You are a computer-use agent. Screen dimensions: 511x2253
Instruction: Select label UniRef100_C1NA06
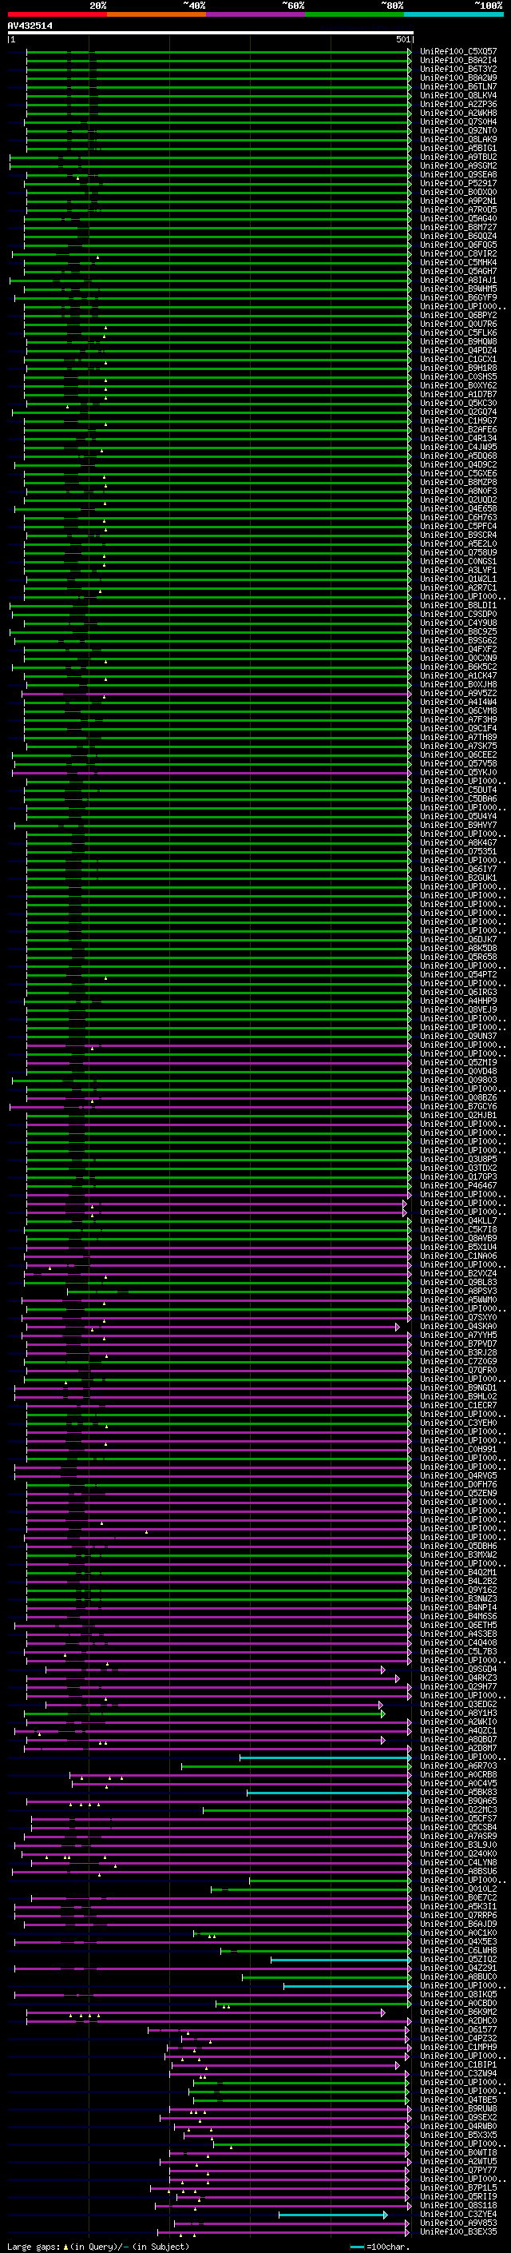click(458, 1256)
